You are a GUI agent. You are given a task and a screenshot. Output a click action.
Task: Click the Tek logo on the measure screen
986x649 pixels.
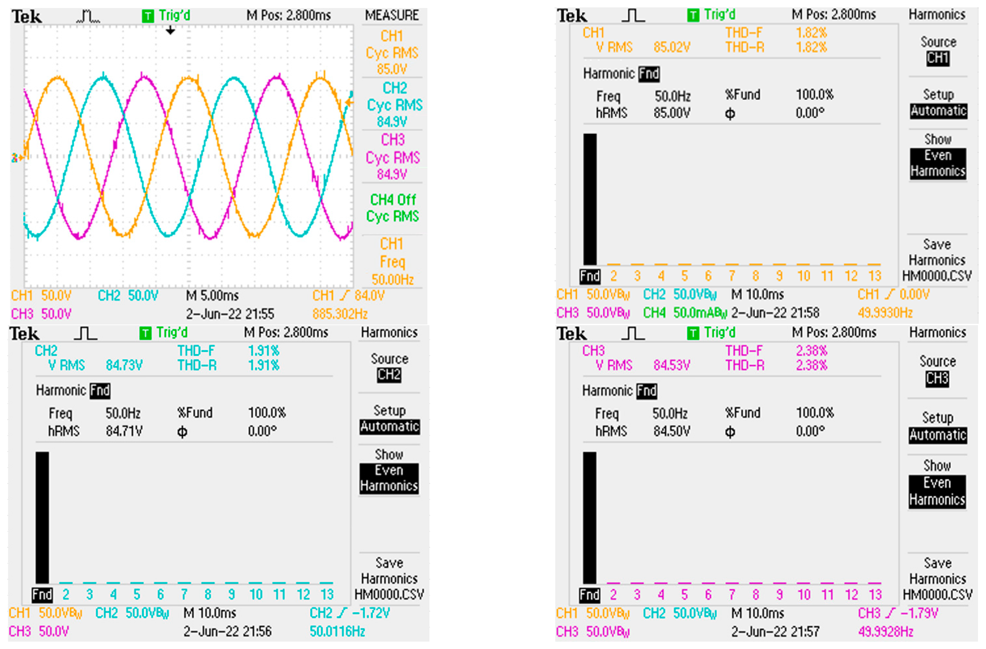tap(26, 17)
